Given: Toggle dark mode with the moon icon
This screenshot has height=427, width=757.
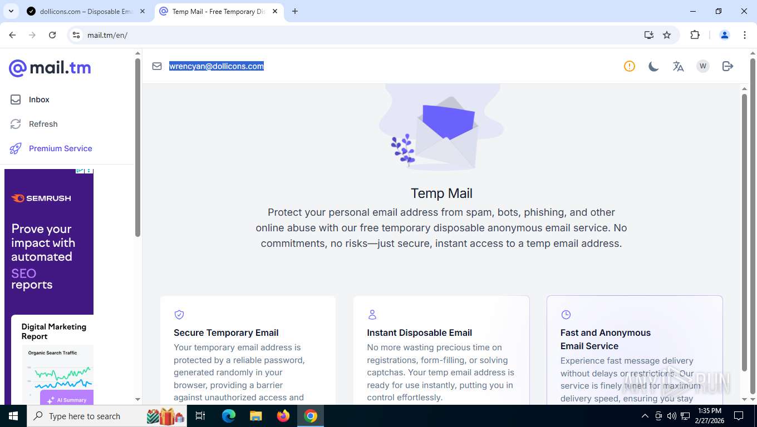Looking at the screenshot, I should 654,66.
